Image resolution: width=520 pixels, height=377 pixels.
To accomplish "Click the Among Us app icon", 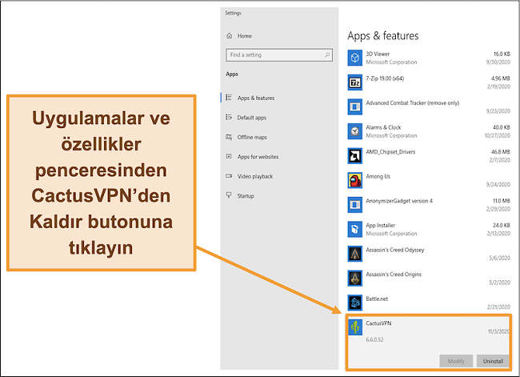I will point(355,180).
